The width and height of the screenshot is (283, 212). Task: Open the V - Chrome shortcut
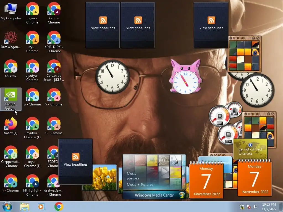(x=54, y=97)
